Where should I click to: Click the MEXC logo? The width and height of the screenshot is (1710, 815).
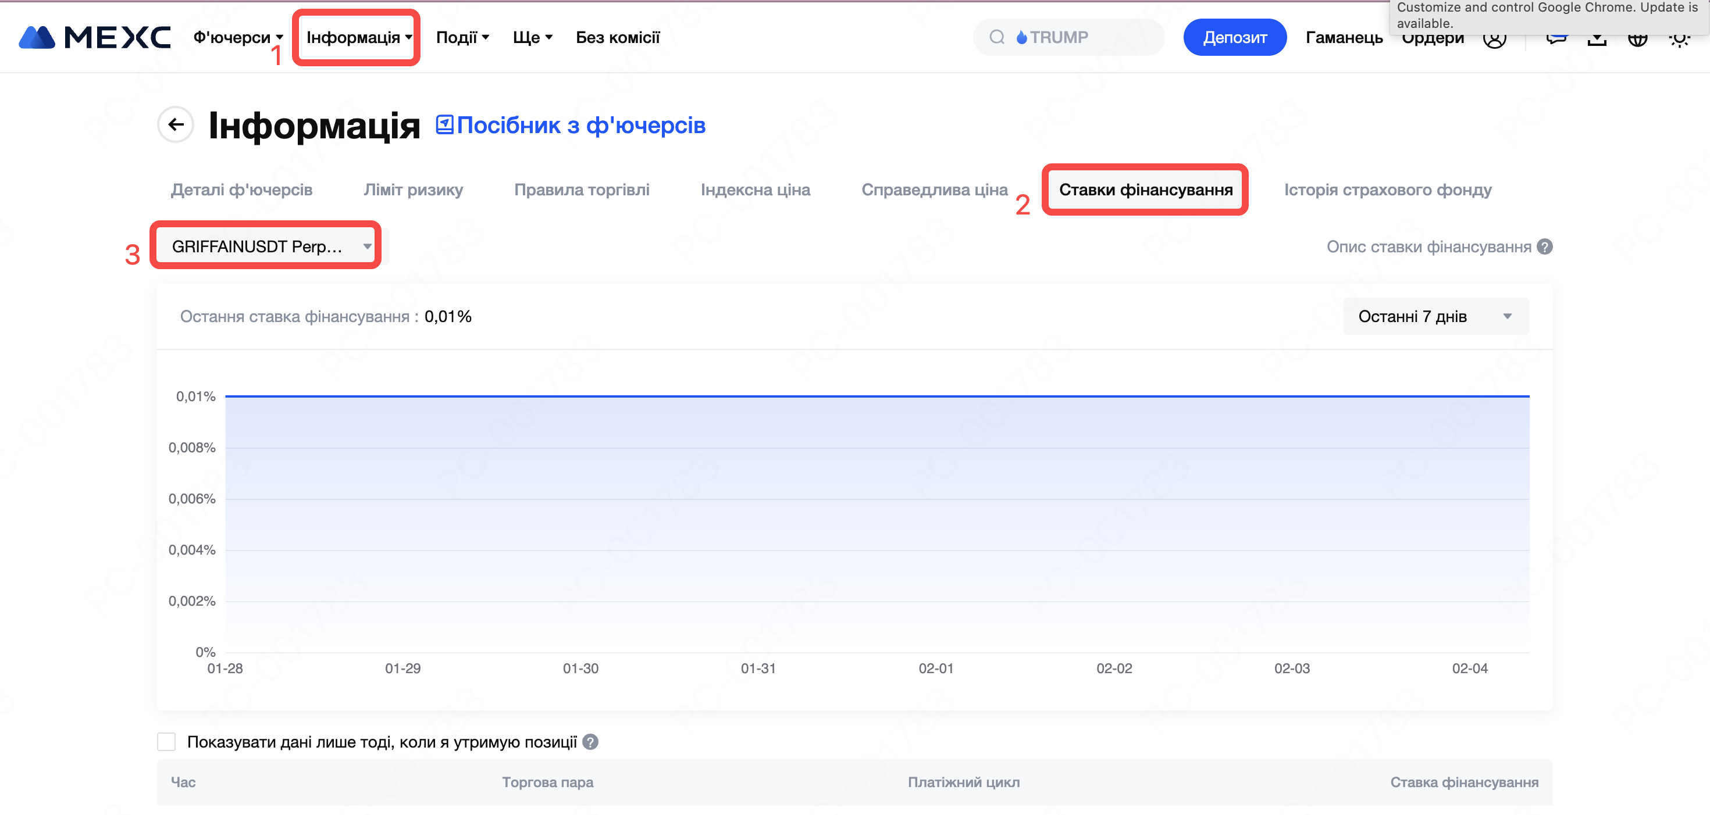pyautogui.click(x=94, y=37)
